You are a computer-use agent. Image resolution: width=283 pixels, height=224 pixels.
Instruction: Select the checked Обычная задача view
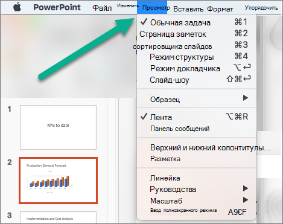[196, 22]
